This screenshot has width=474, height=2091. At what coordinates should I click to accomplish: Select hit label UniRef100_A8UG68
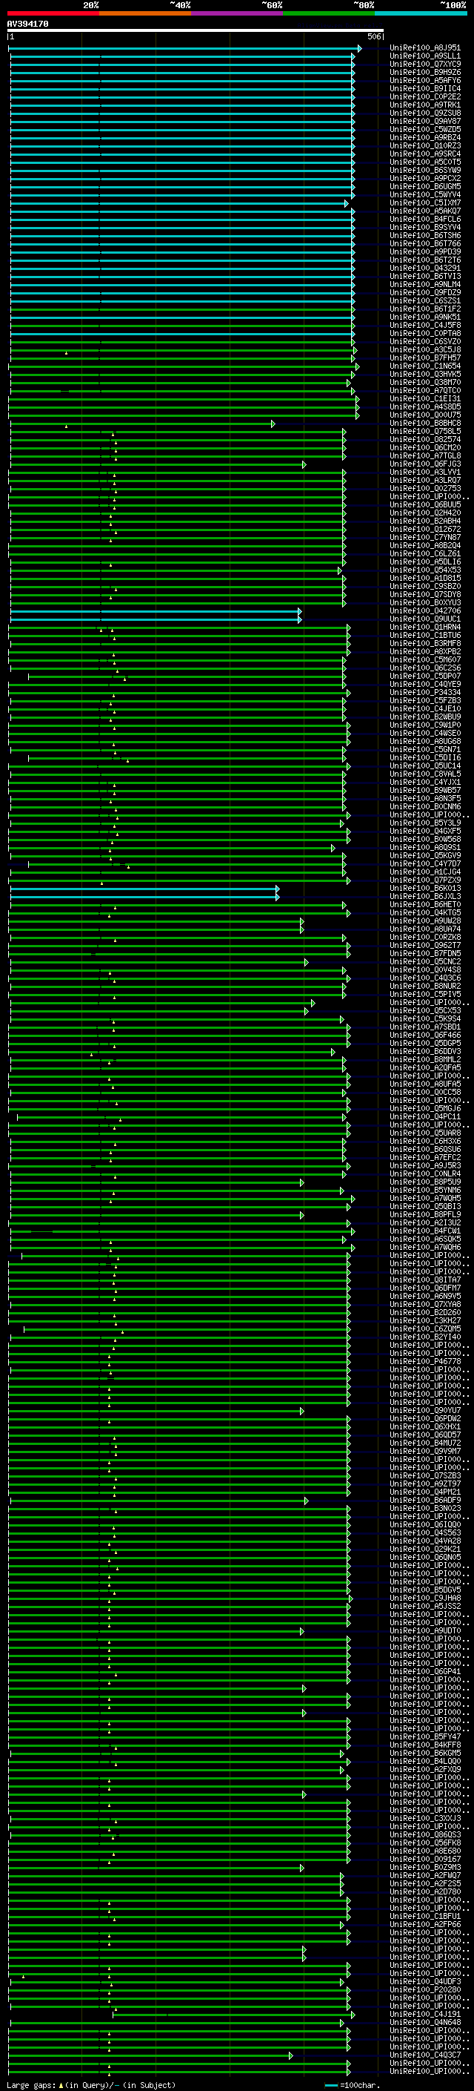point(425,741)
